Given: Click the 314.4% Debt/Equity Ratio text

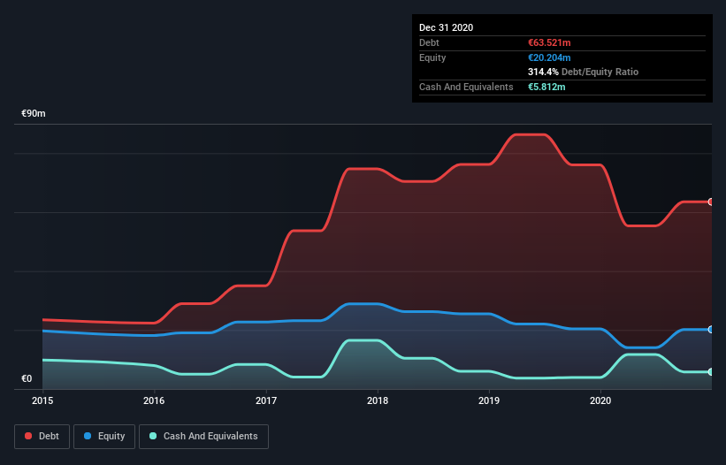Looking at the screenshot, I should pos(583,72).
